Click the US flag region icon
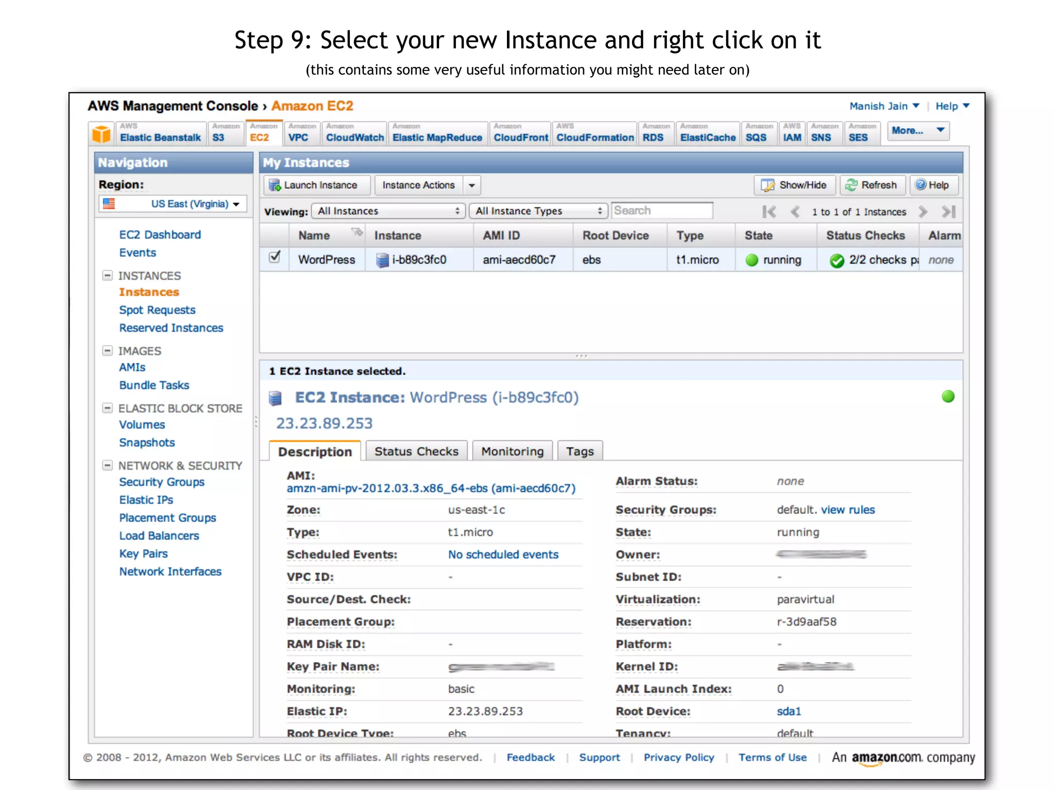Screen dimensions: 1054x790 109,204
